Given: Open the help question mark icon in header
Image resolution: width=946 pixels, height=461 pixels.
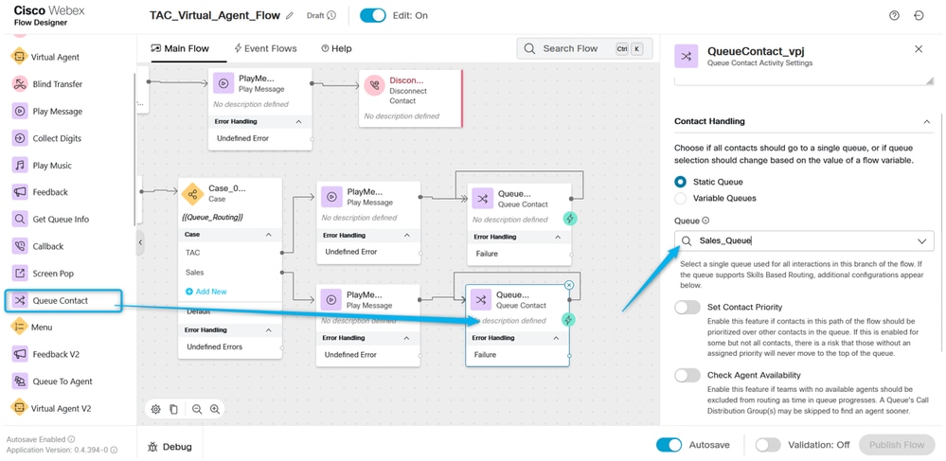Looking at the screenshot, I should [894, 16].
